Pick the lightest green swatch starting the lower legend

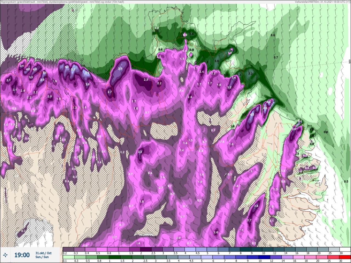(69, 257)
